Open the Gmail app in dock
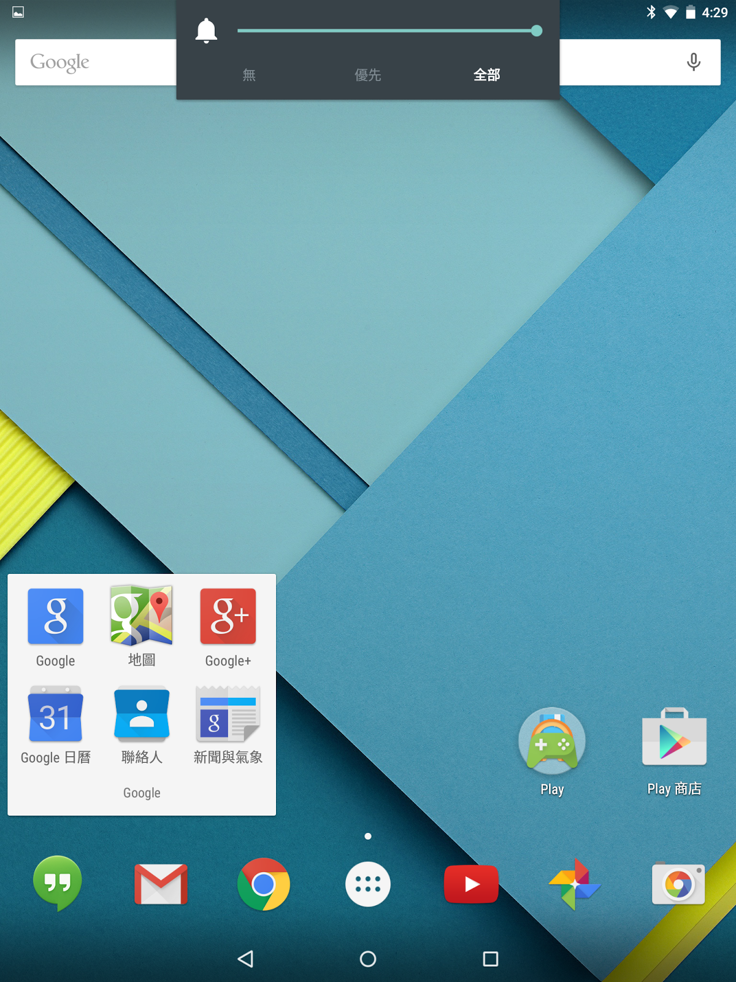Screen dimensions: 736x982 161,884
